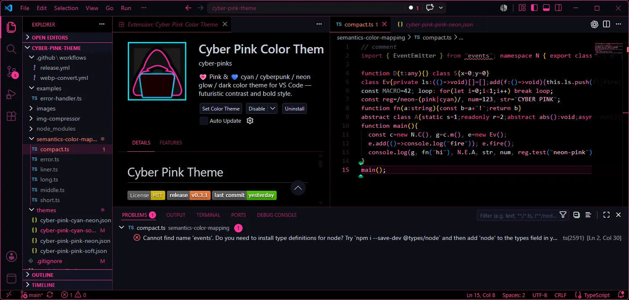629x300 pixels.
Task: Toggle primary side bar visibility
Action: (x=534, y=8)
